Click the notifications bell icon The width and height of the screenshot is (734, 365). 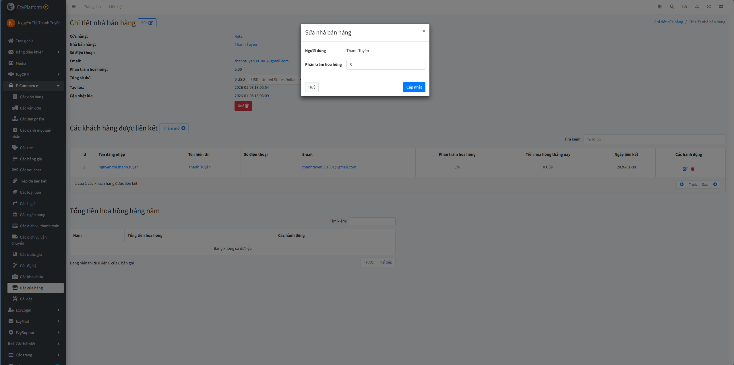pyautogui.click(x=697, y=7)
